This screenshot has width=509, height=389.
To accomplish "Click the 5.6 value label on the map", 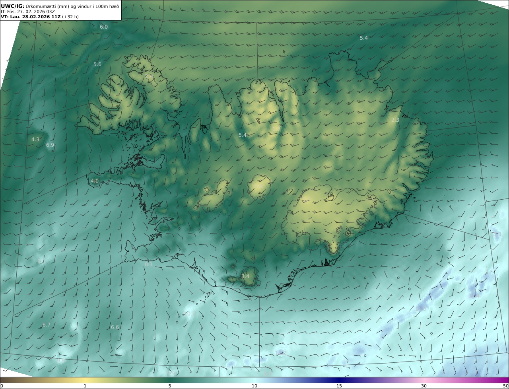I will click(97, 64).
